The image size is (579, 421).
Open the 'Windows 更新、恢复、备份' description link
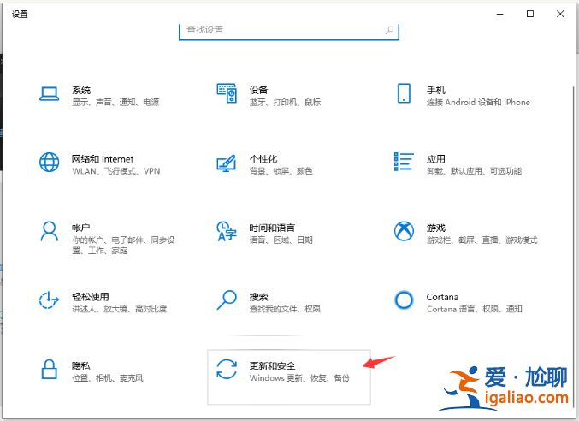click(299, 377)
